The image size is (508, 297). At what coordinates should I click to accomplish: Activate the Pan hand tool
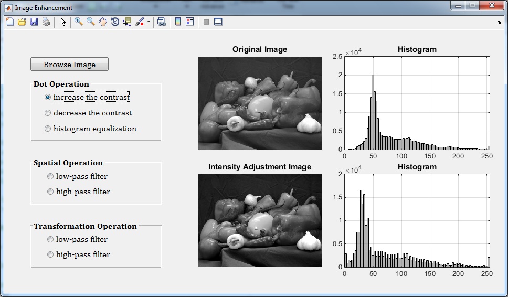pos(103,22)
